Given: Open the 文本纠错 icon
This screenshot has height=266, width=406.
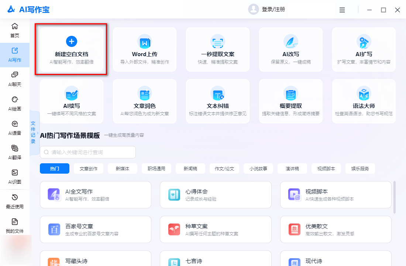Looking at the screenshot, I should point(217,93).
